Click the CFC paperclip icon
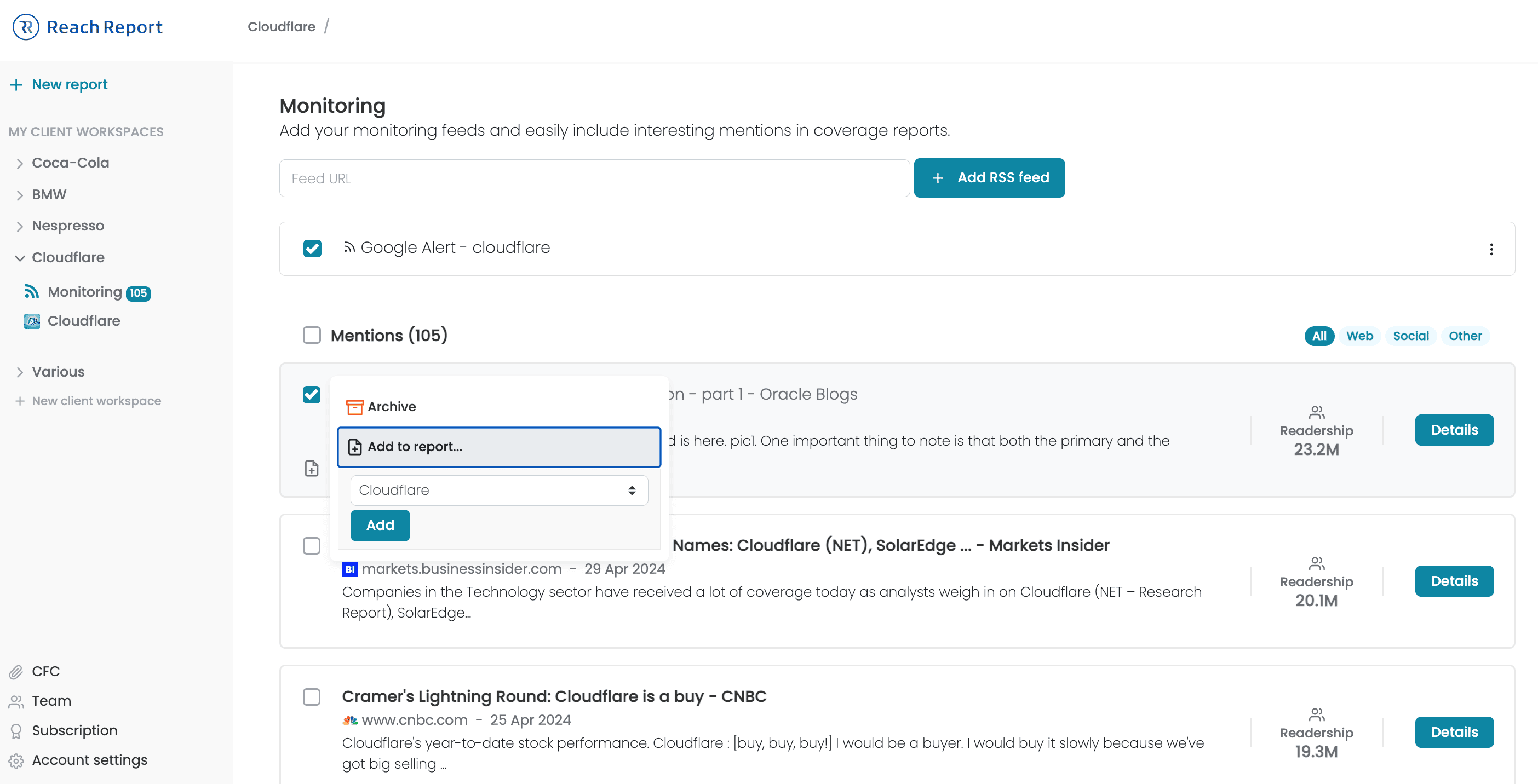 16,672
